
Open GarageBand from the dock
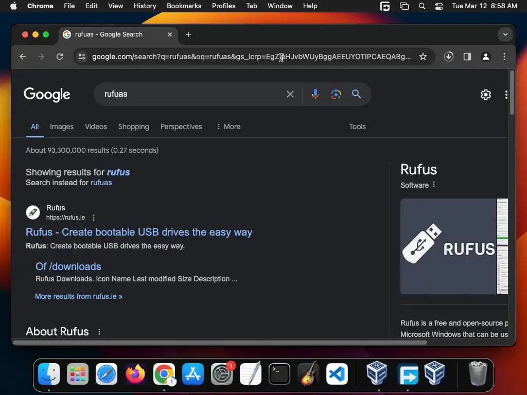coord(308,374)
